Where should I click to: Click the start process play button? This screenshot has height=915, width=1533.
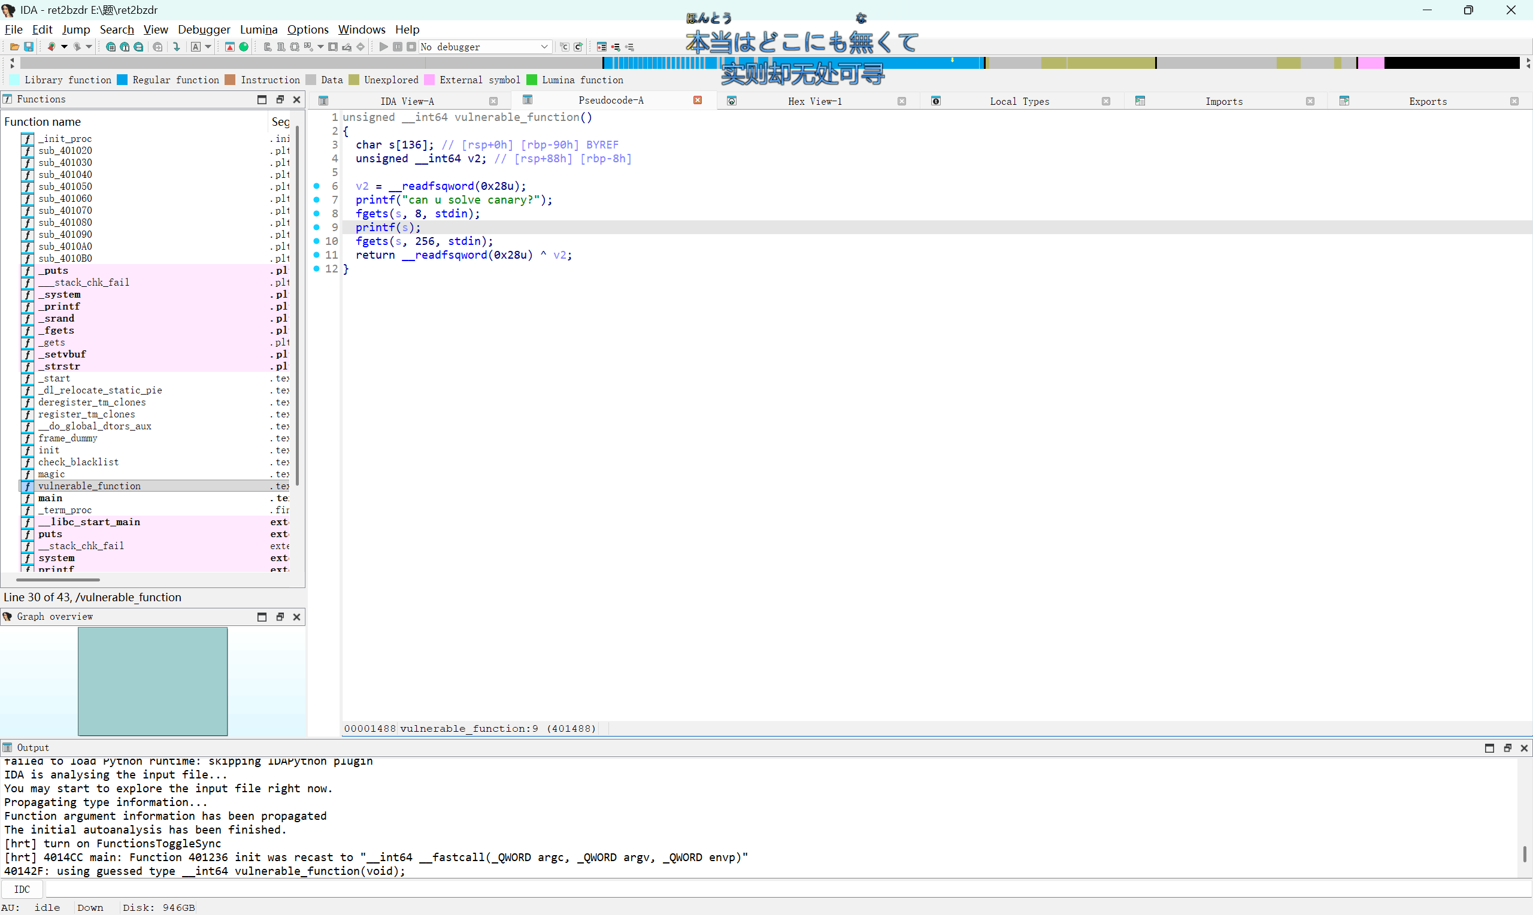[x=383, y=47]
